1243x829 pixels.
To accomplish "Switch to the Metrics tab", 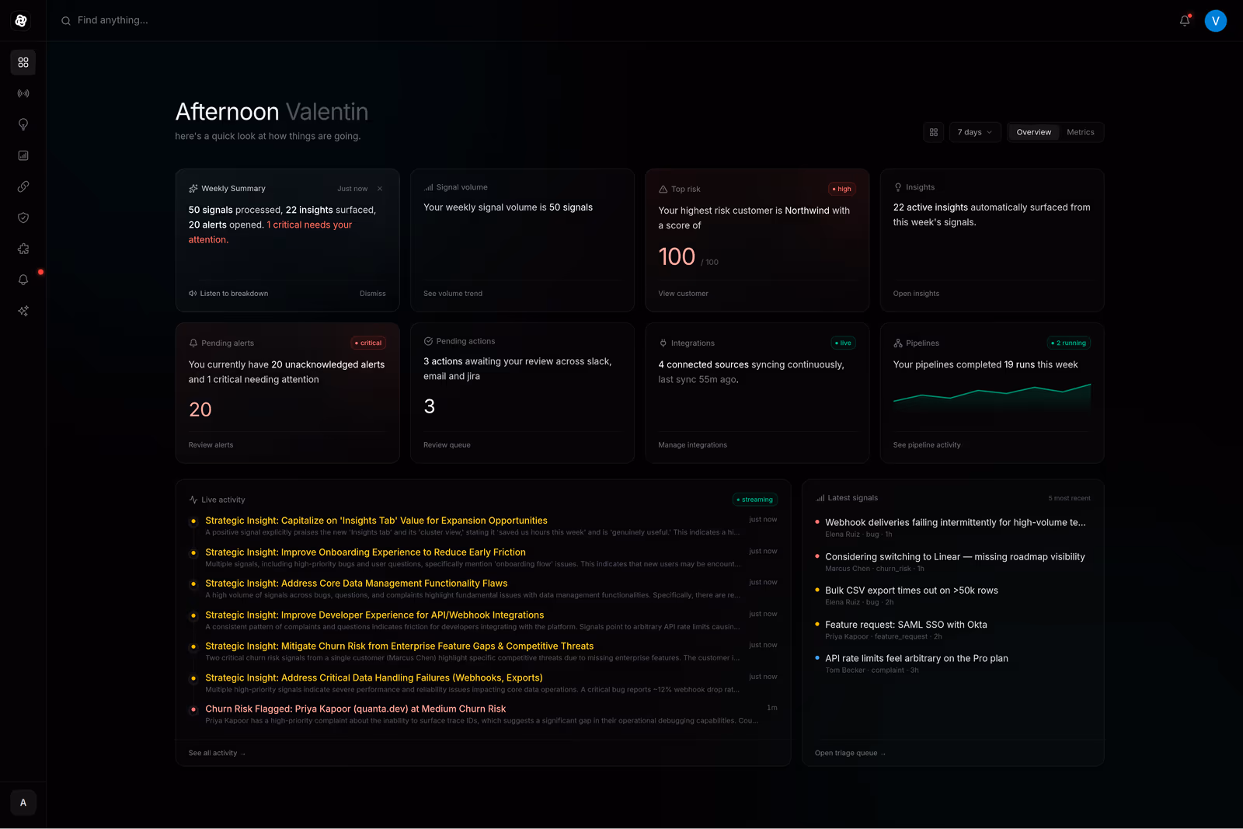I will (1080, 132).
